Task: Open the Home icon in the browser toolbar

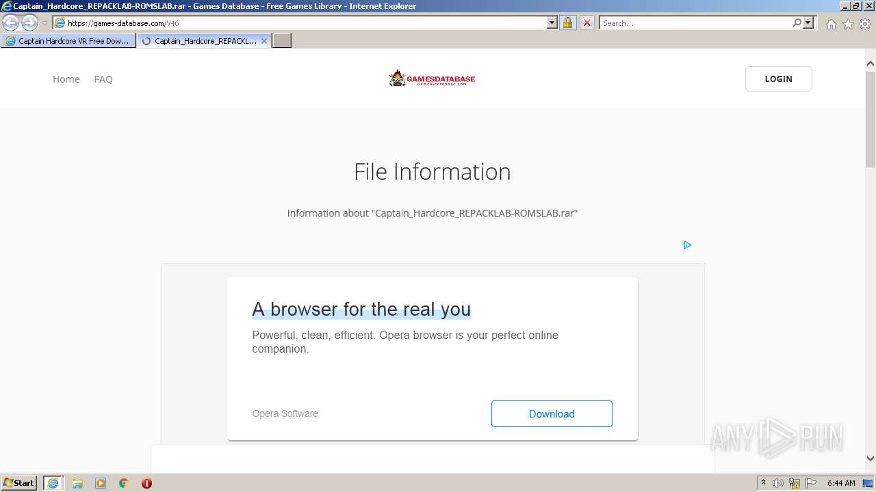Action: click(831, 24)
